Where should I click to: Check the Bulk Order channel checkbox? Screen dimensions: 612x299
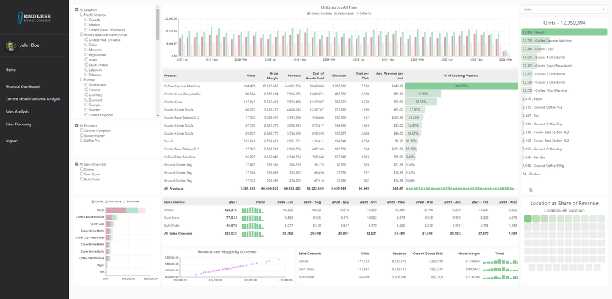pyautogui.click(x=81, y=179)
